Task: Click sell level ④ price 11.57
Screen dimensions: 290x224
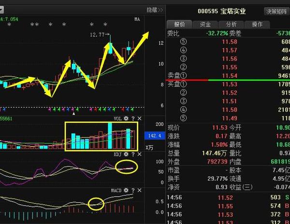Action: 230,50
